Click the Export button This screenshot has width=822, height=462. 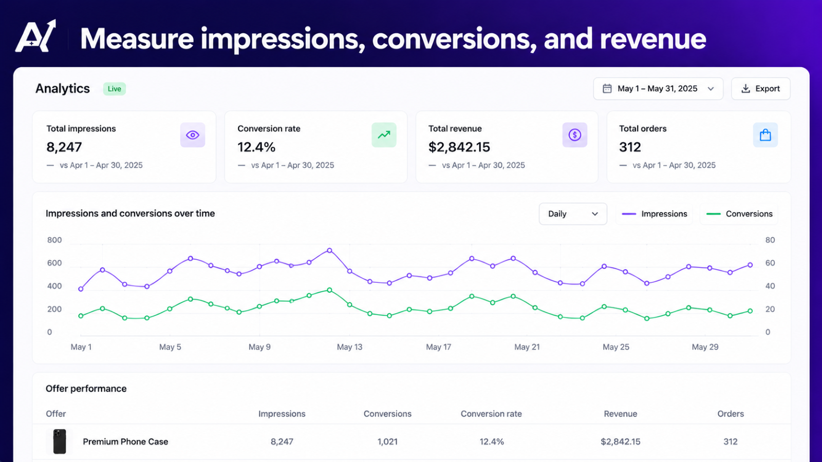pyautogui.click(x=760, y=88)
